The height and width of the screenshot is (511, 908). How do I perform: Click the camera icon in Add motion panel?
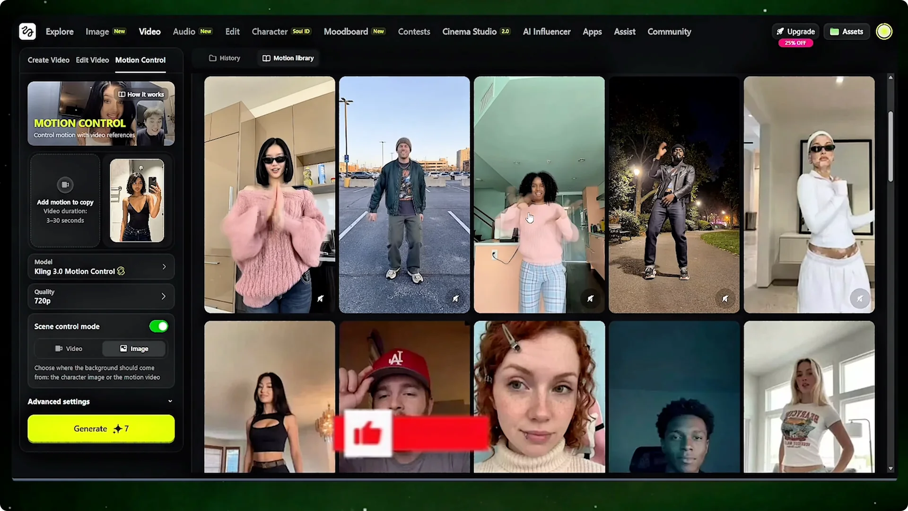[x=65, y=185]
